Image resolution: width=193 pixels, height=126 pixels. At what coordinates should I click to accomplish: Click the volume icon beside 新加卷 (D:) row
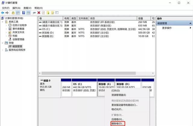[x=40, y=33]
